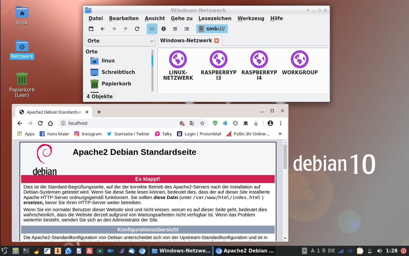
Task: Click the volume speaker tray icon
Action: (379, 251)
